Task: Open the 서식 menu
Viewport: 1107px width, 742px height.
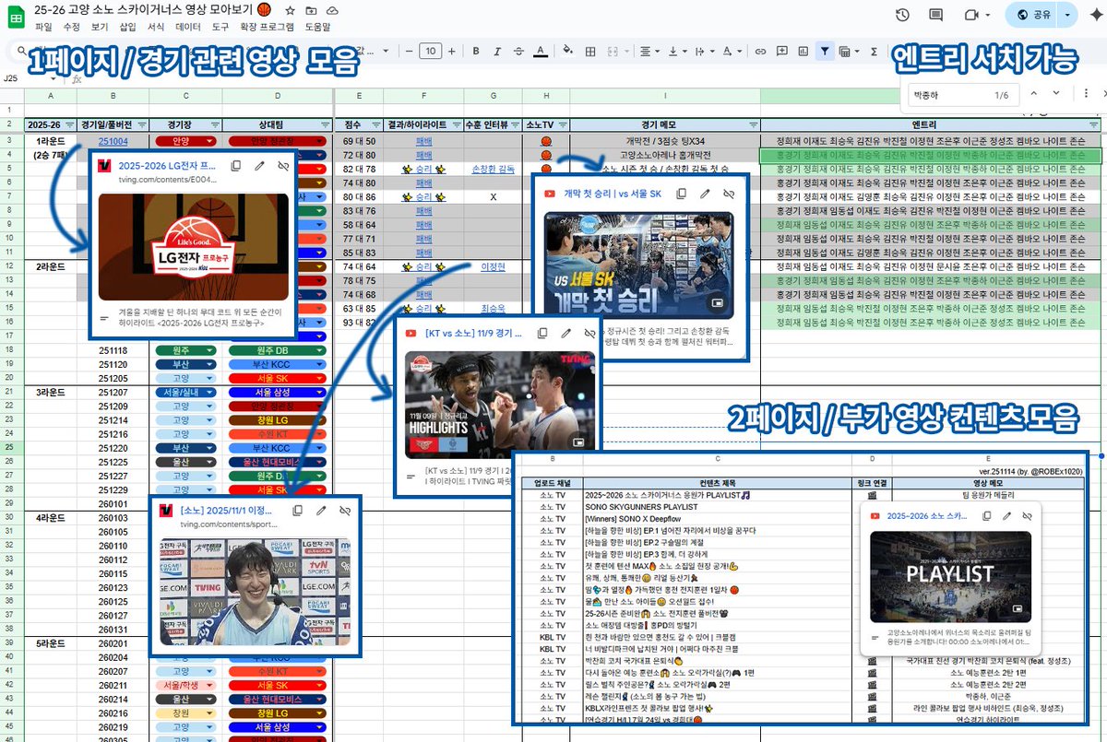Action: coord(157,28)
